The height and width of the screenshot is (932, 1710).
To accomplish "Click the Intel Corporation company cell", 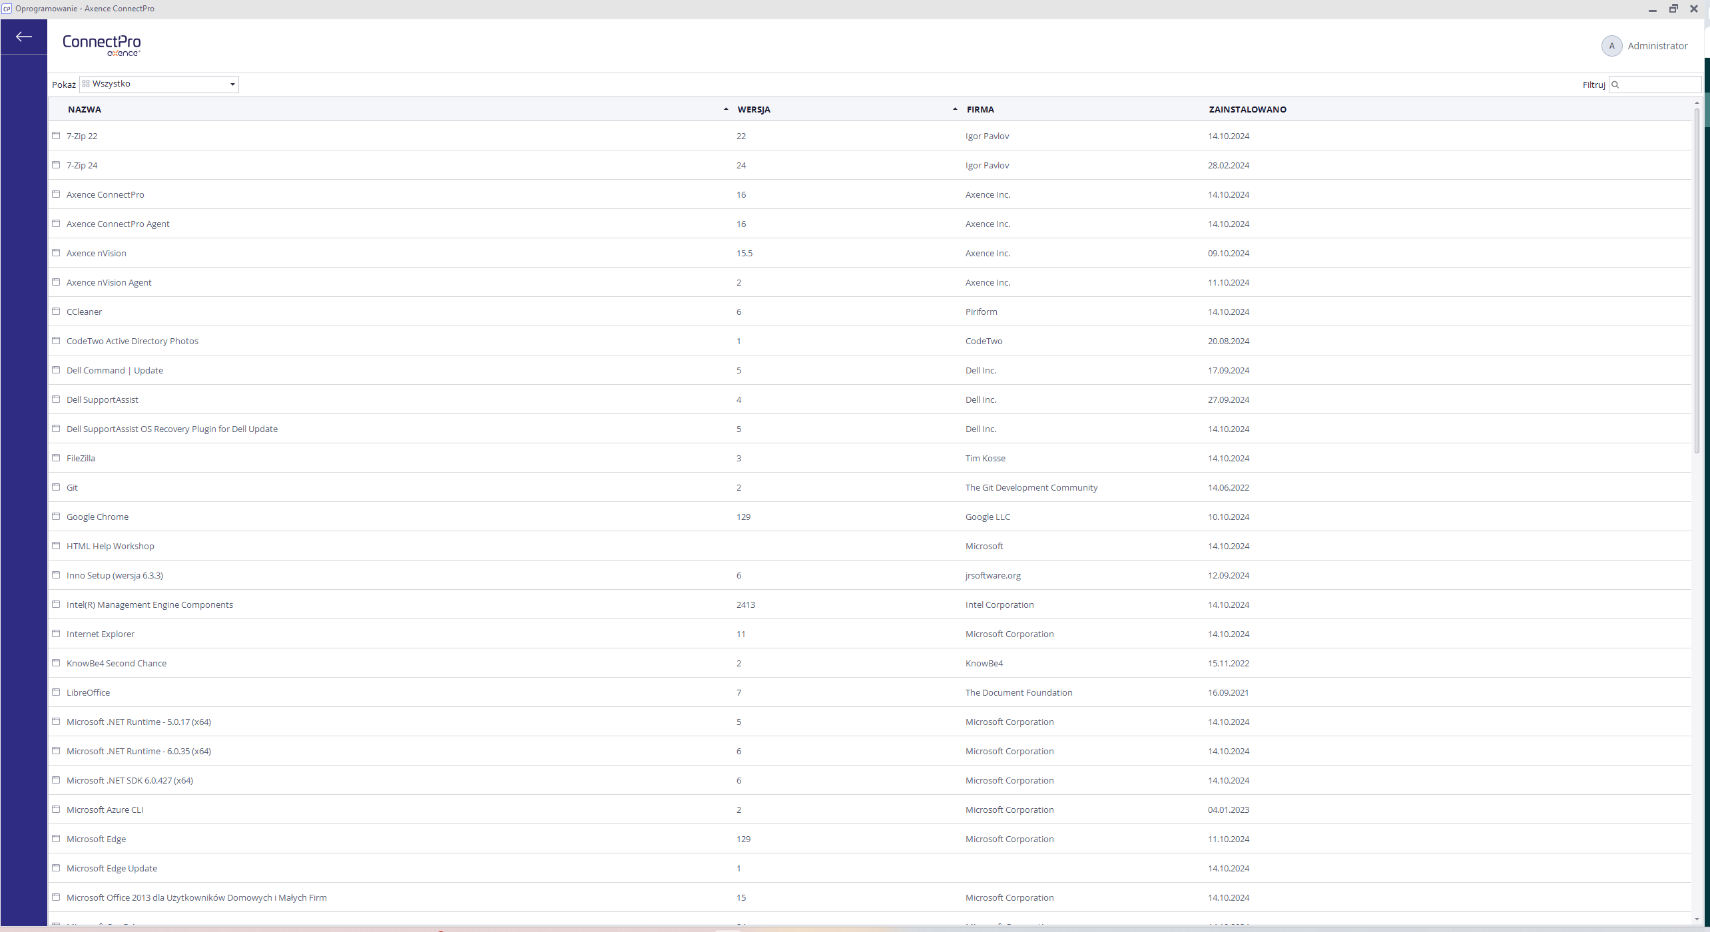I will coord(999,604).
